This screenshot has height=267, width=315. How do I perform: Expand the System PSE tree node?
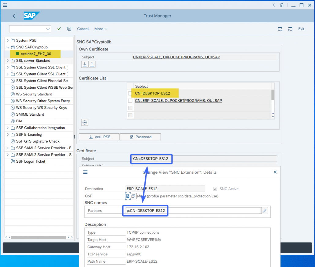[x=7, y=40]
